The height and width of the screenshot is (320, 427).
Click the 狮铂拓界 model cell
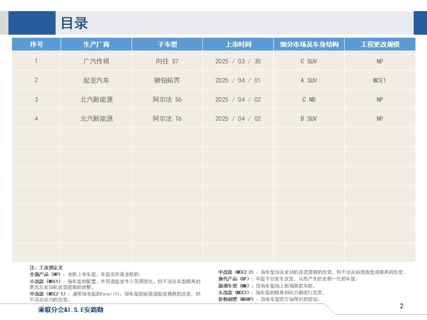(x=167, y=80)
